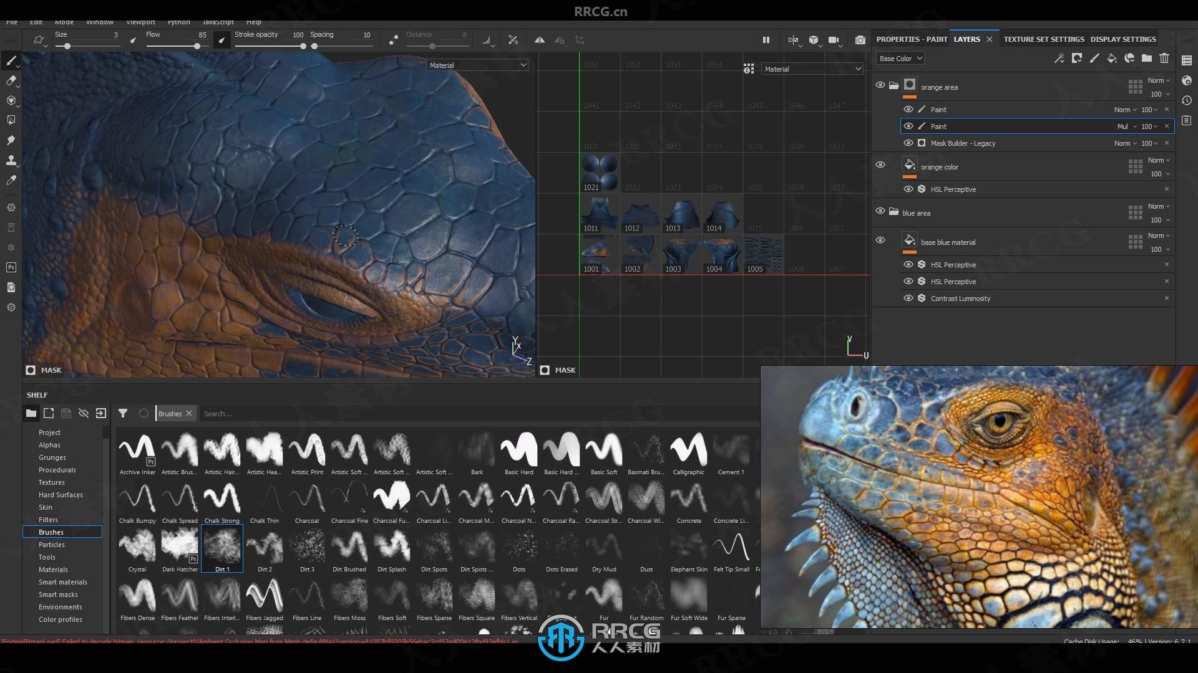Image resolution: width=1198 pixels, height=673 pixels.
Task: Open blend mode dropdown for base blue material
Action: 1159,236
